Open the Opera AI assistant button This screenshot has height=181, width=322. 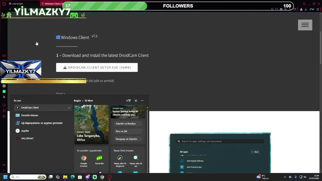[x=312, y=9]
